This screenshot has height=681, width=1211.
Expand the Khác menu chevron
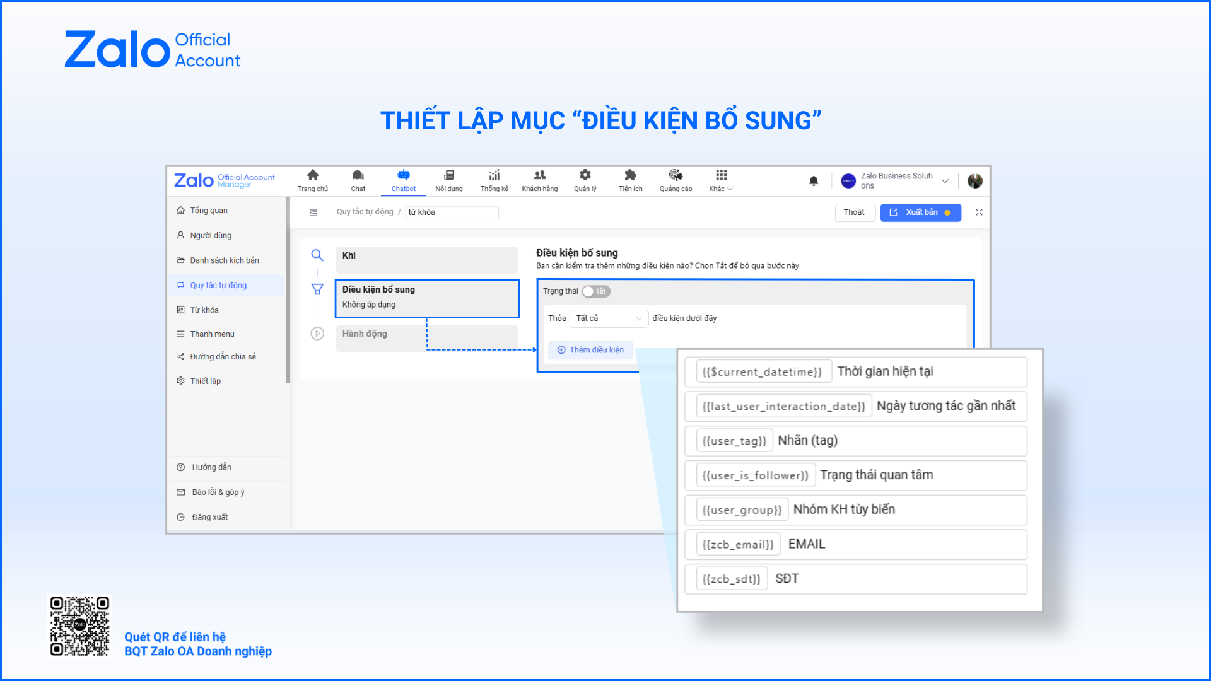pos(730,189)
